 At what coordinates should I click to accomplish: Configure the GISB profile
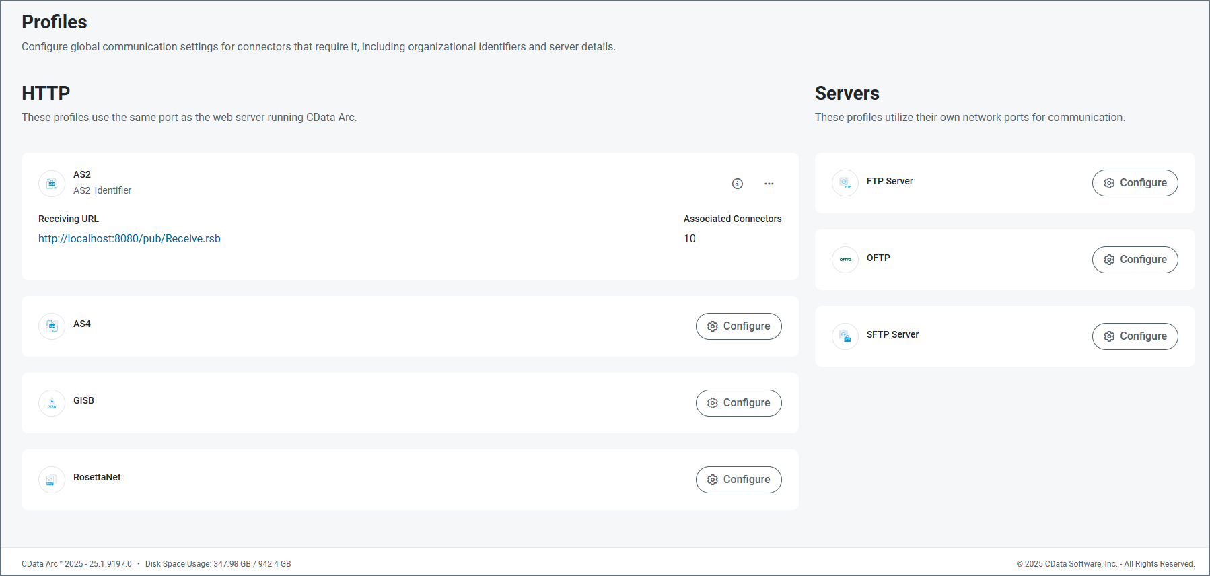(x=738, y=403)
